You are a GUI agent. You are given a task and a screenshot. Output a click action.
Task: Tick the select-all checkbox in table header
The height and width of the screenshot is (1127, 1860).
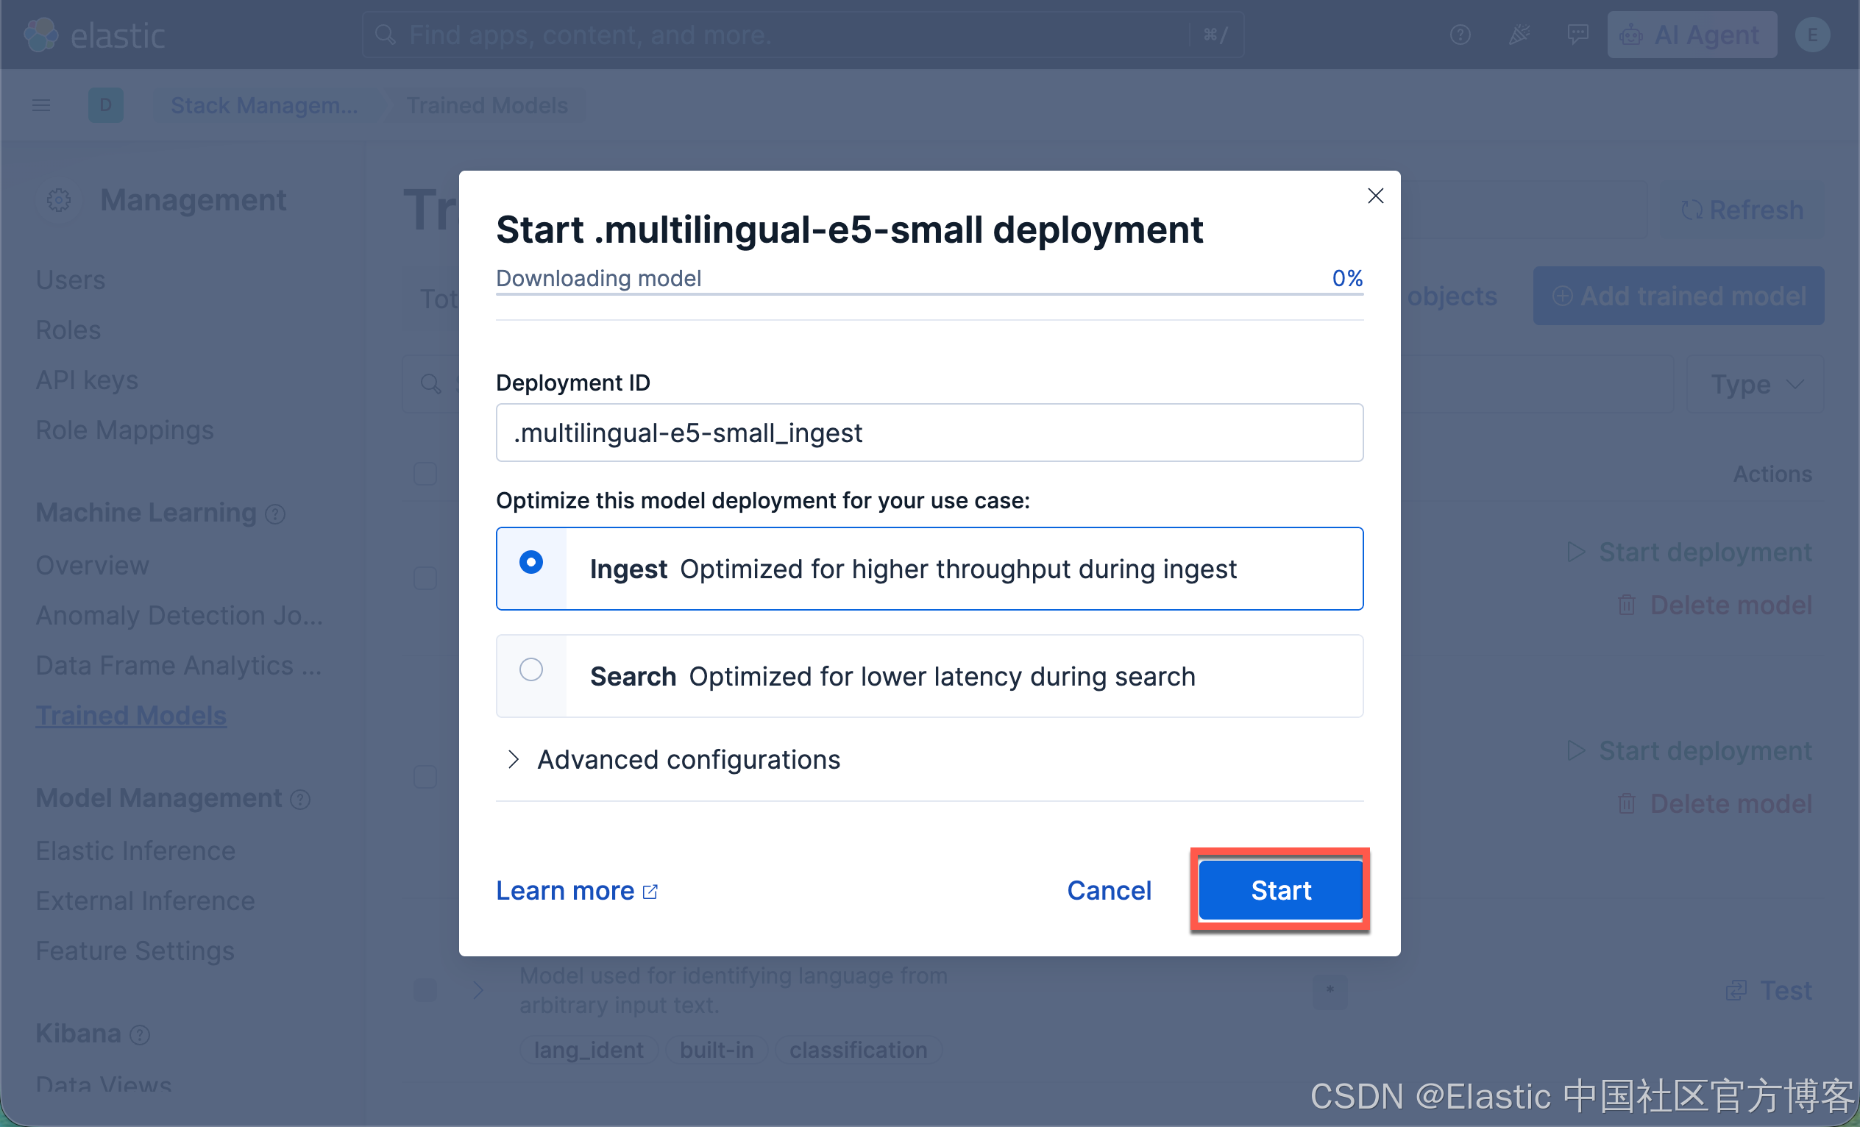coord(426,474)
